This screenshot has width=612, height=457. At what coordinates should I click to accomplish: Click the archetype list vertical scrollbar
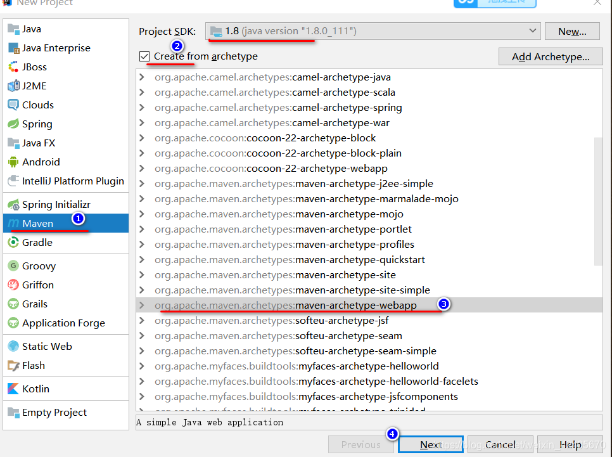coord(598,201)
